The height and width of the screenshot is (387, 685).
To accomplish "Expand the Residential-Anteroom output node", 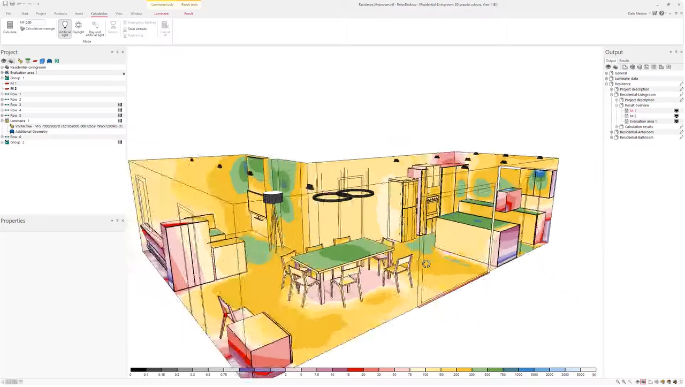I will point(612,132).
